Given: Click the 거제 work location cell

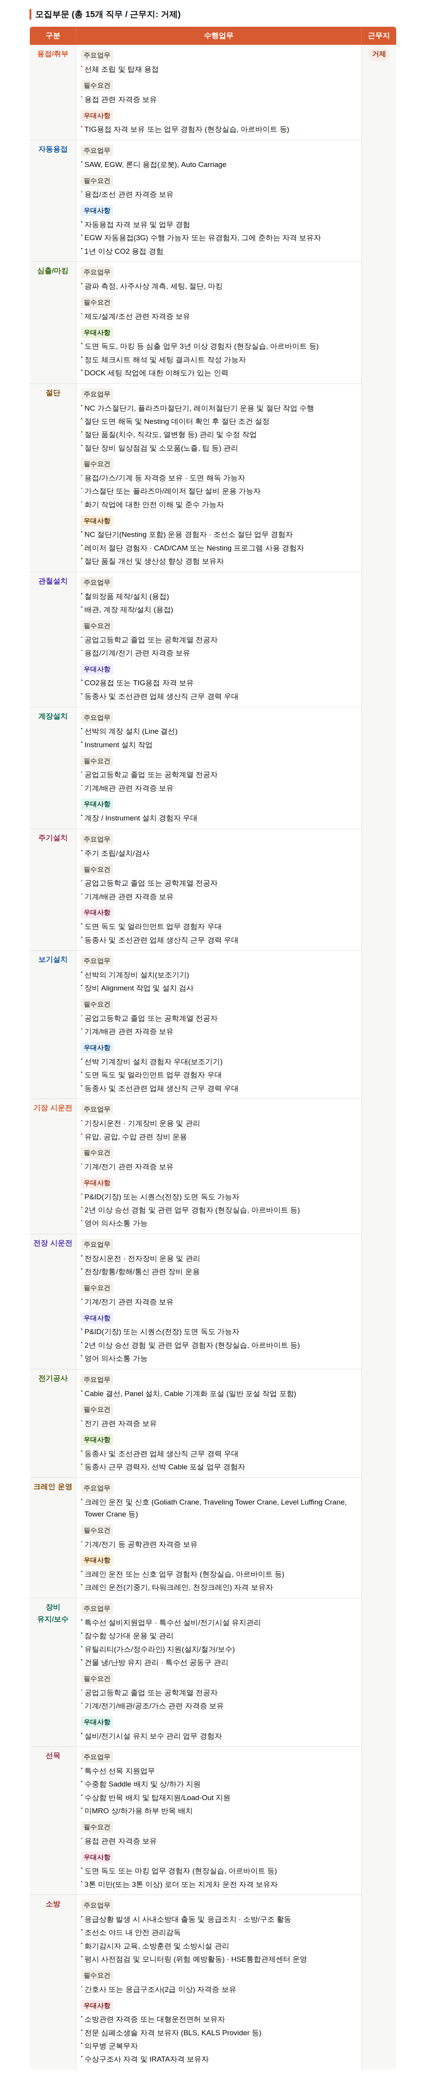Looking at the screenshot, I should pos(378,54).
